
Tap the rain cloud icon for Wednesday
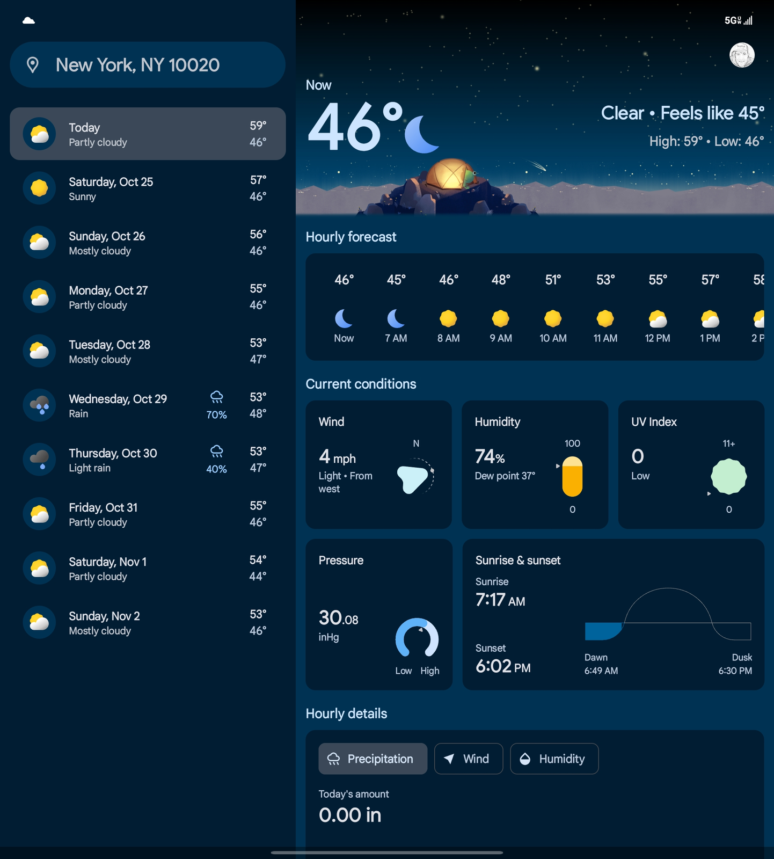pos(40,405)
